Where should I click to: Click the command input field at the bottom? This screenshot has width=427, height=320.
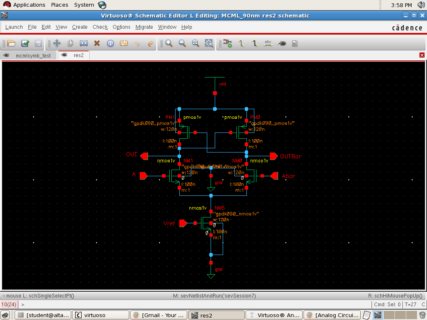(196, 305)
